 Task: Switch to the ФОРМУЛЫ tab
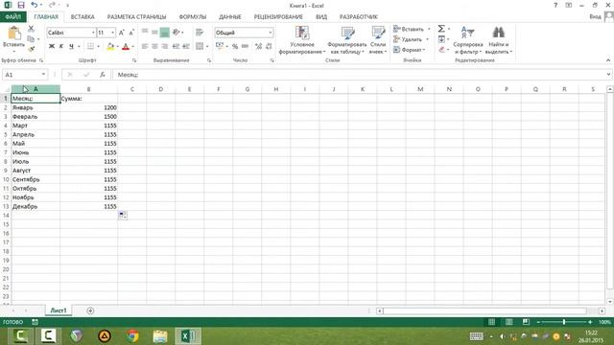pos(192,17)
